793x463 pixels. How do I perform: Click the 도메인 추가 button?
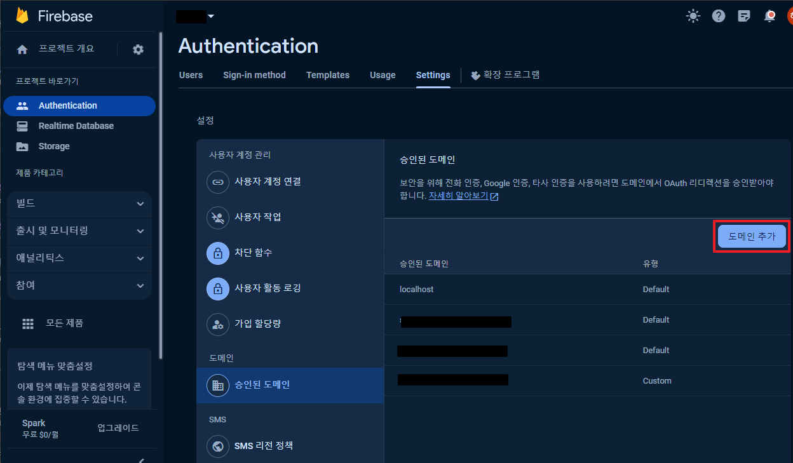pyautogui.click(x=752, y=236)
